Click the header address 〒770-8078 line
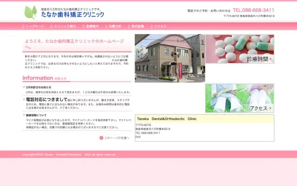The height and width of the screenshot is (186, 297). (x=249, y=16)
